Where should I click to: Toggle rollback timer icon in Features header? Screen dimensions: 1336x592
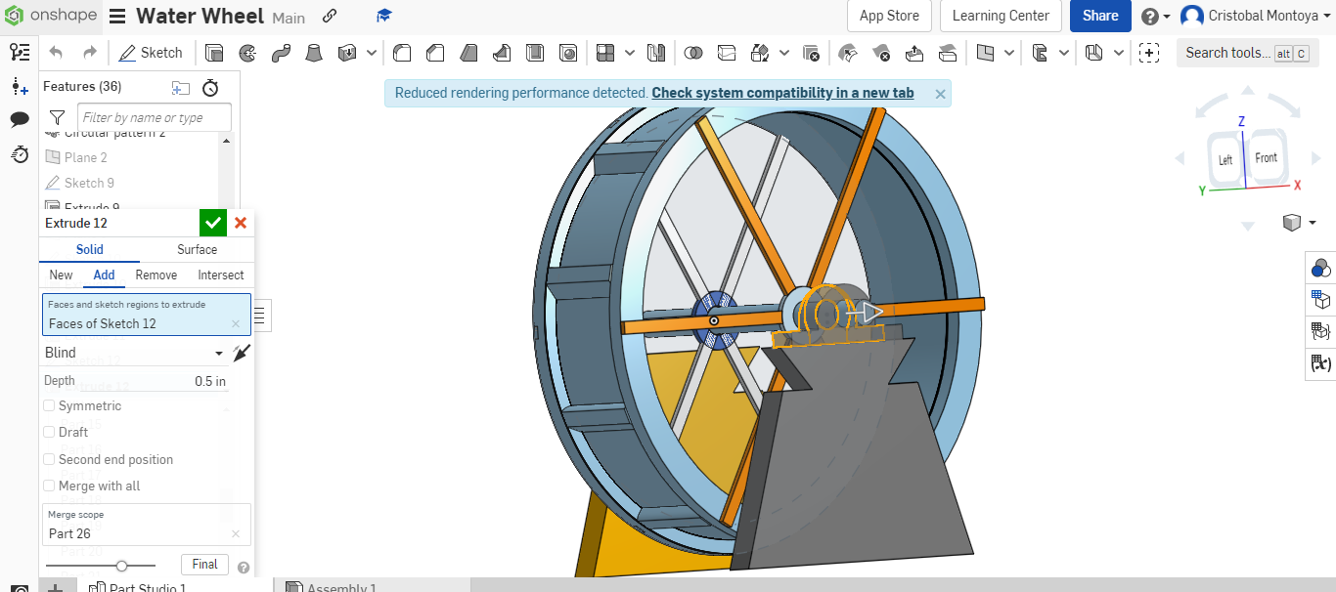pyautogui.click(x=211, y=88)
